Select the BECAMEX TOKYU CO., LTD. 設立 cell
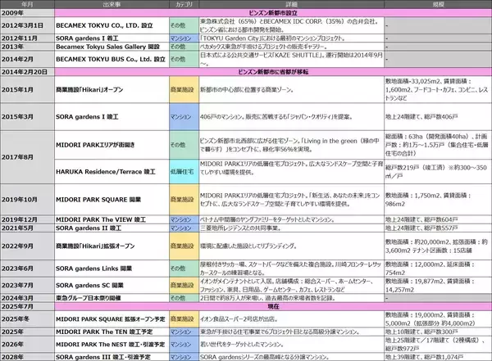Viewport: 492px width, 361px height. click(x=112, y=25)
